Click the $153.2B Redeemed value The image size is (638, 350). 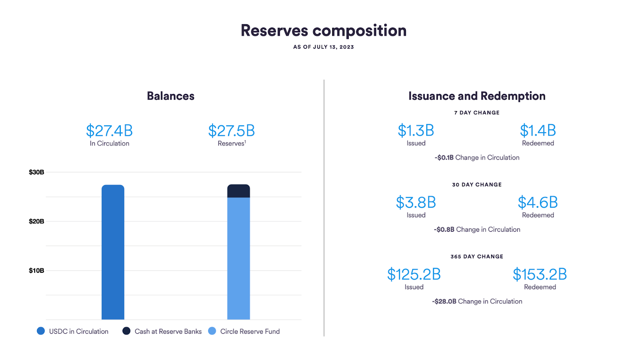(x=540, y=274)
